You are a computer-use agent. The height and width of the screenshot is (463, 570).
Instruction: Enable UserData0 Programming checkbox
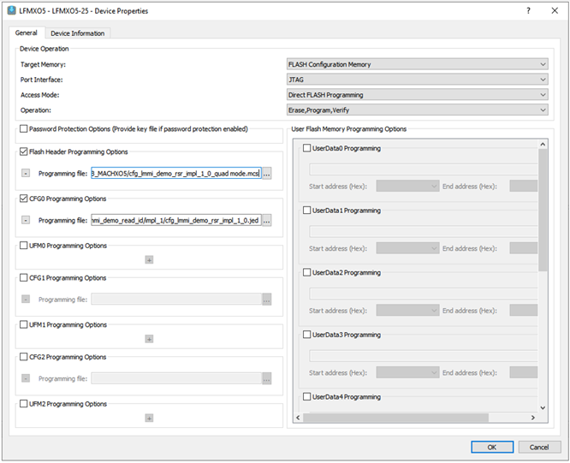pyautogui.click(x=307, y=148)
